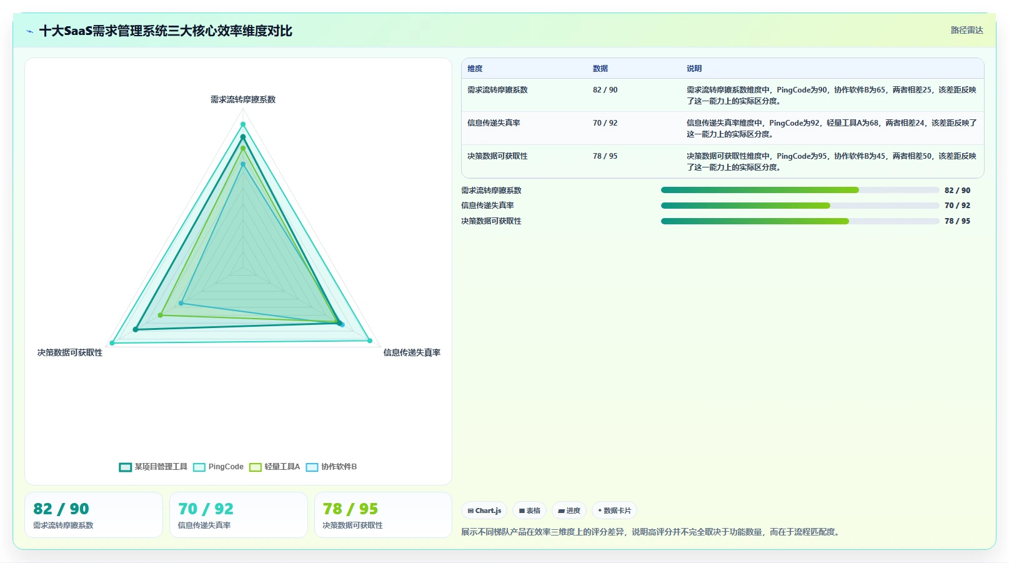Screen dimensions: 1009x563
Task: Click the radar axis label 决策数据可获取性
Action: tap(70, 352)
